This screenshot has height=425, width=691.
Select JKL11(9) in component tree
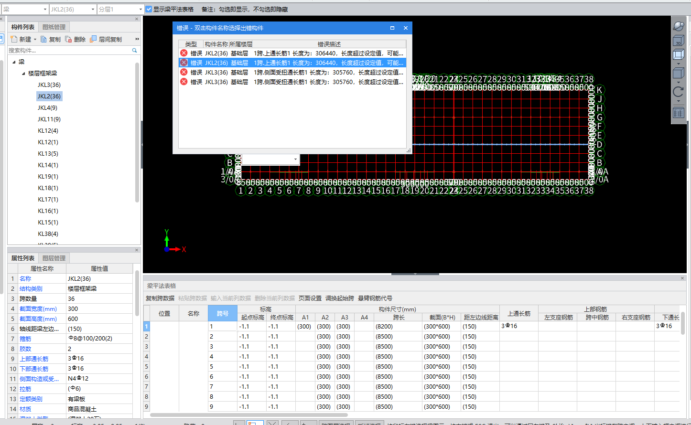click(x=49, y=119)
